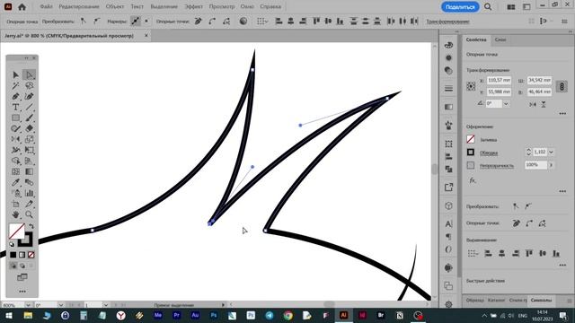Click the Flip Horizontal icon in Properties
The height and width of the screenshot is (323, 575).
533,104
